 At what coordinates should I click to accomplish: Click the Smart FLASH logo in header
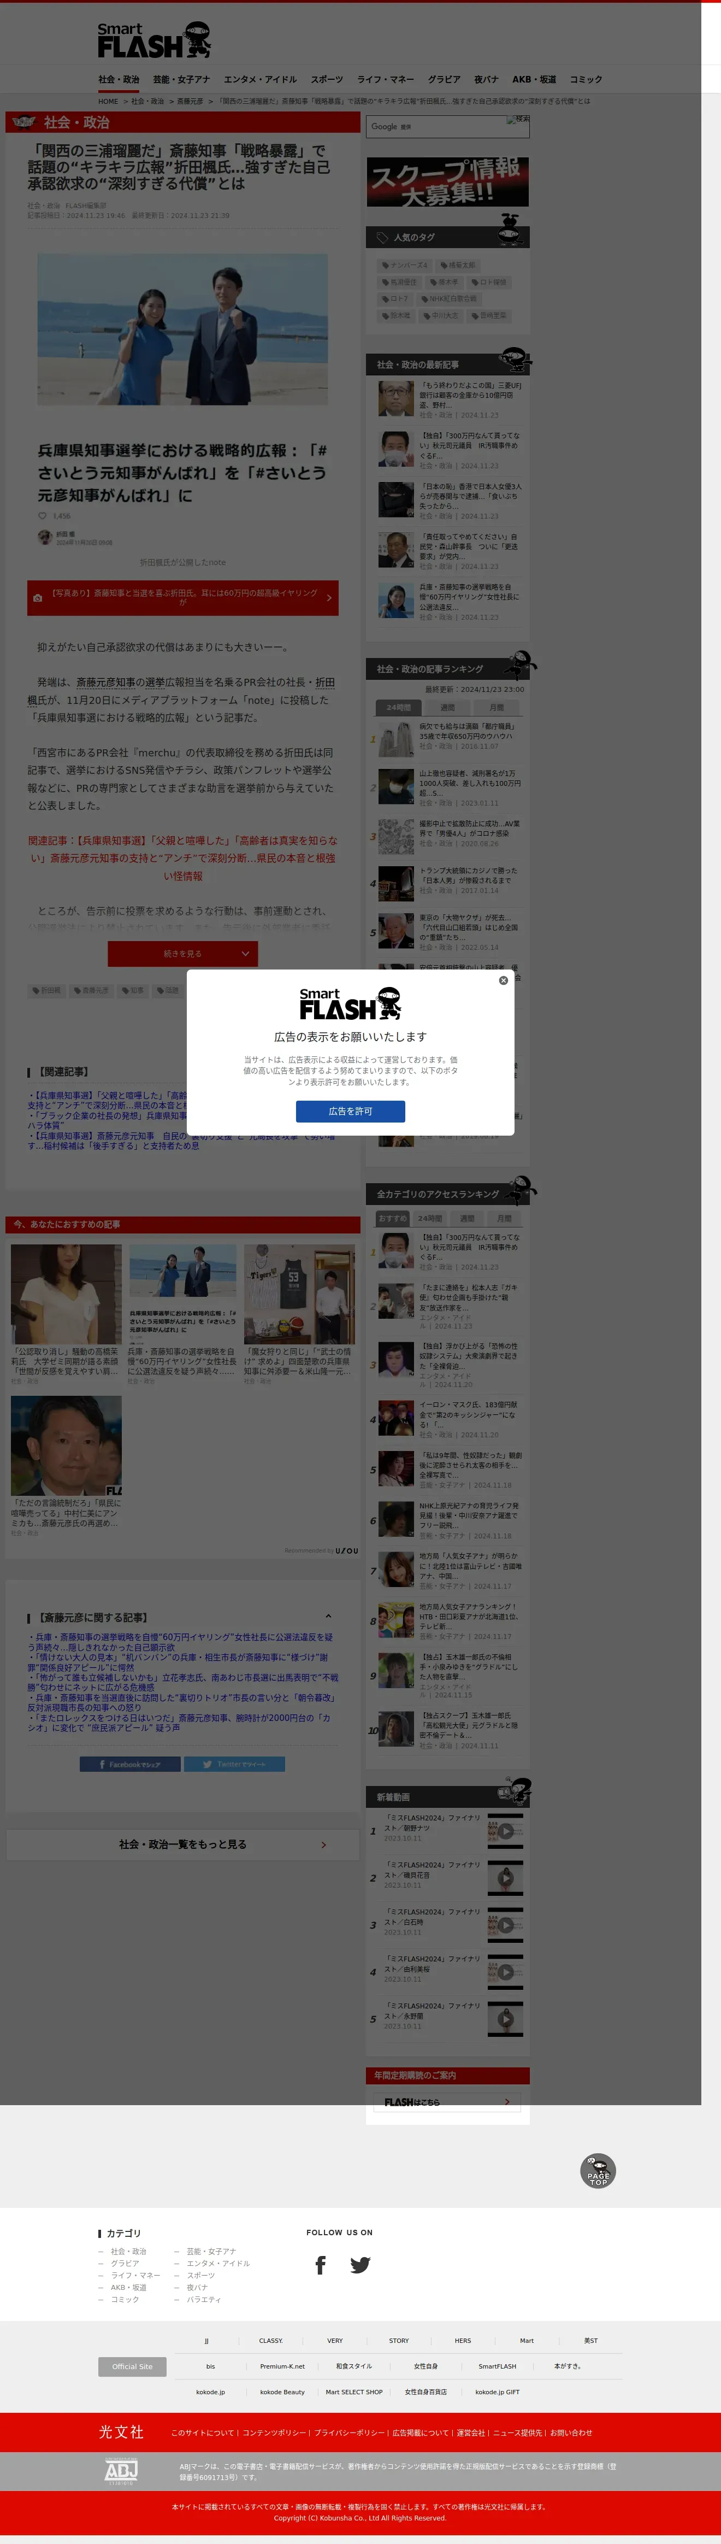click(x=154, y=39)
